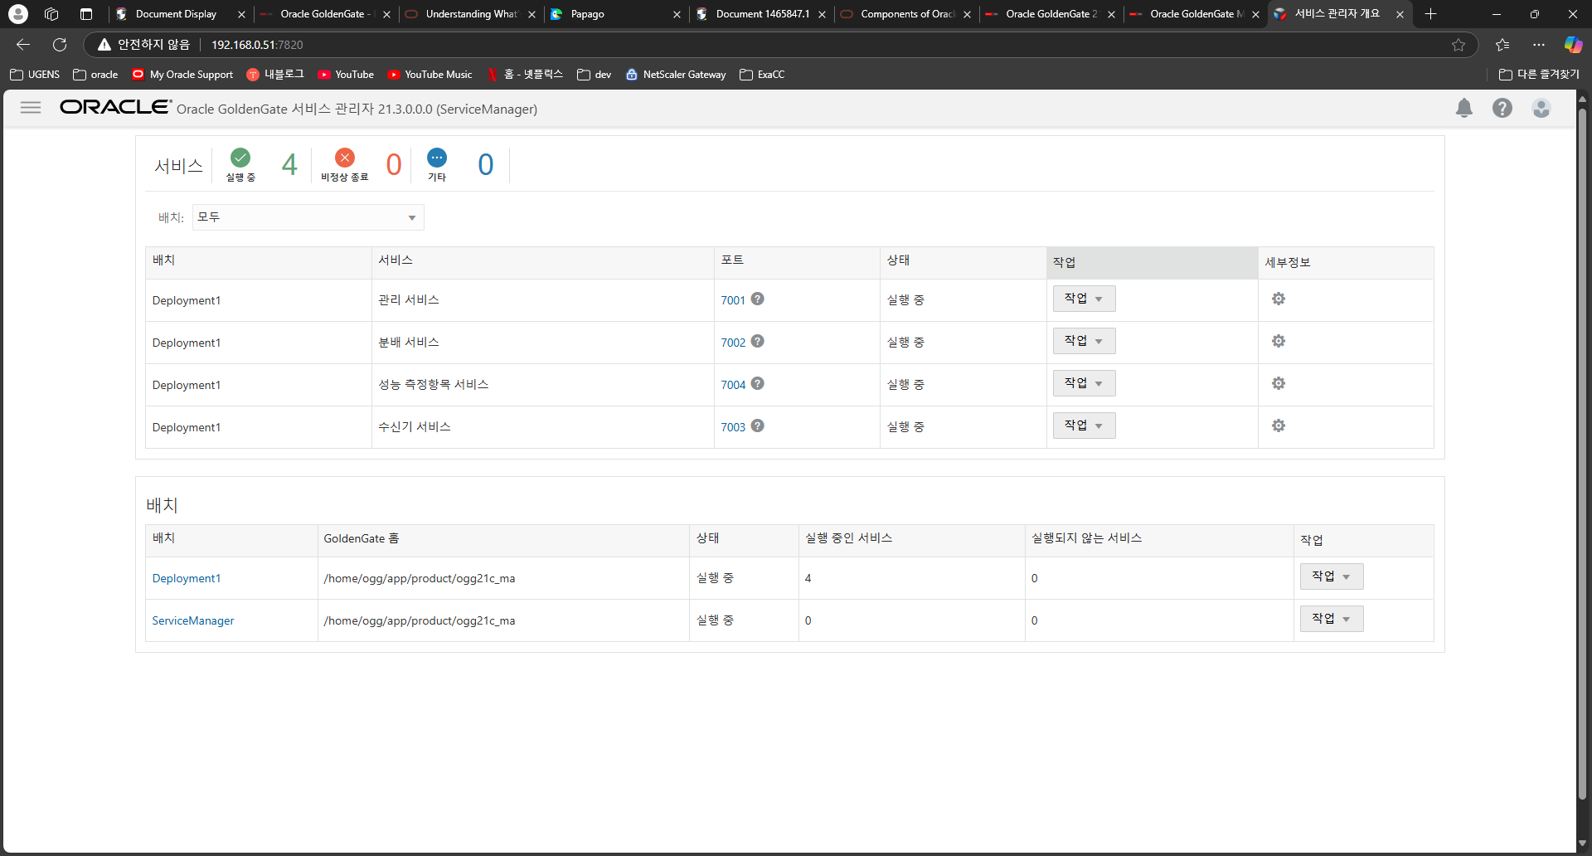This screenshot has width=1592, height=856.
Task: Go back with browser back arrow
Action: coord(23,45)
